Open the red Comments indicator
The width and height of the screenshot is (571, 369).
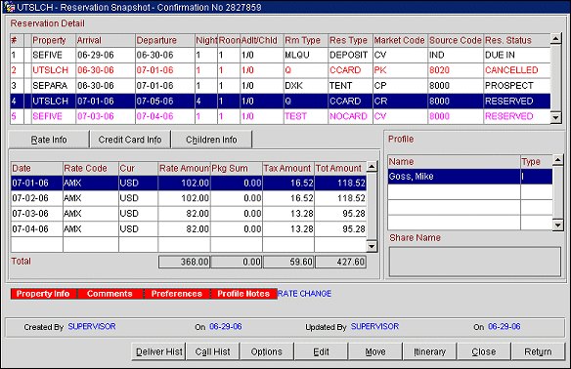(110, 294)
